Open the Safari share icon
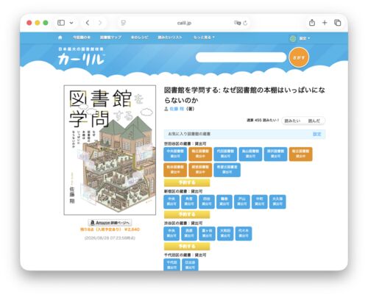This screenshot has width=368, height=297. [312, 23]
